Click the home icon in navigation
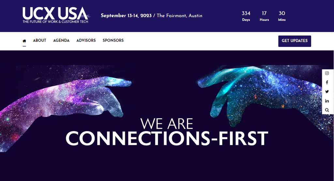The image size is (334, 181). click(24, 41)
